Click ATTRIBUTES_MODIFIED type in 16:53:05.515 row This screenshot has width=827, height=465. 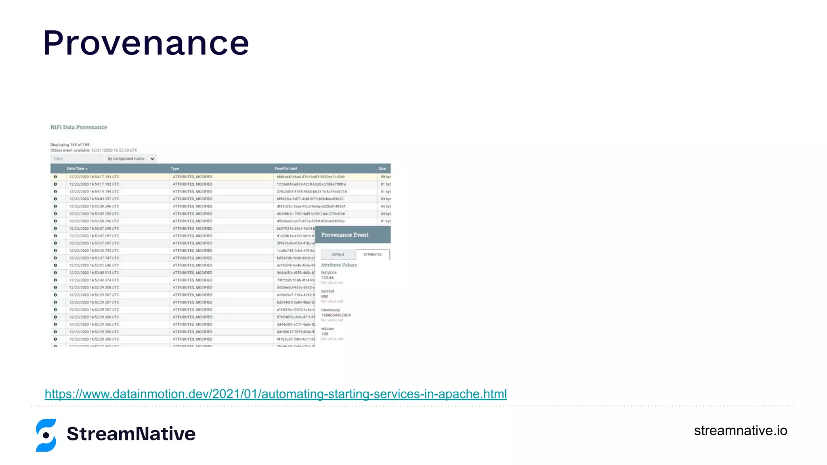point(193,273)
